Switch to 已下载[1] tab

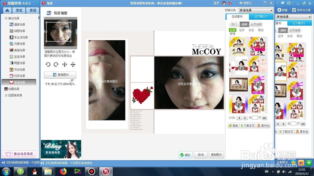[261, 17]
